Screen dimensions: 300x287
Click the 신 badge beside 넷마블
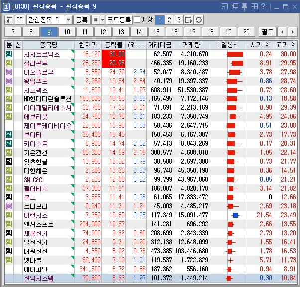(x=9, y=260)
